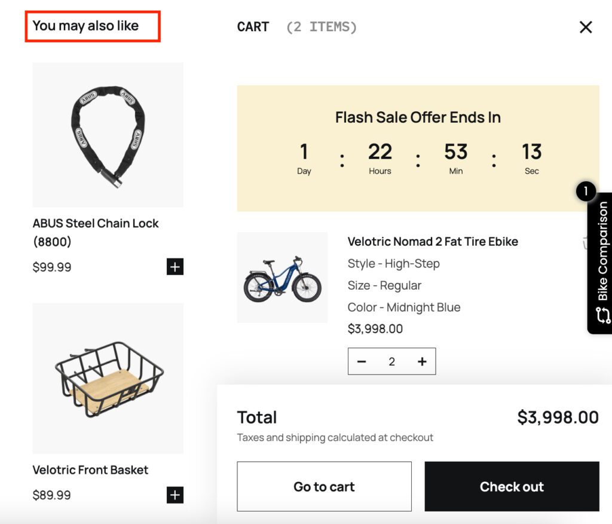The width and height of the screenshot is (612, 524).
Task: Increase Nomad 2 quantity with plus icon
Action: [422, 361]
